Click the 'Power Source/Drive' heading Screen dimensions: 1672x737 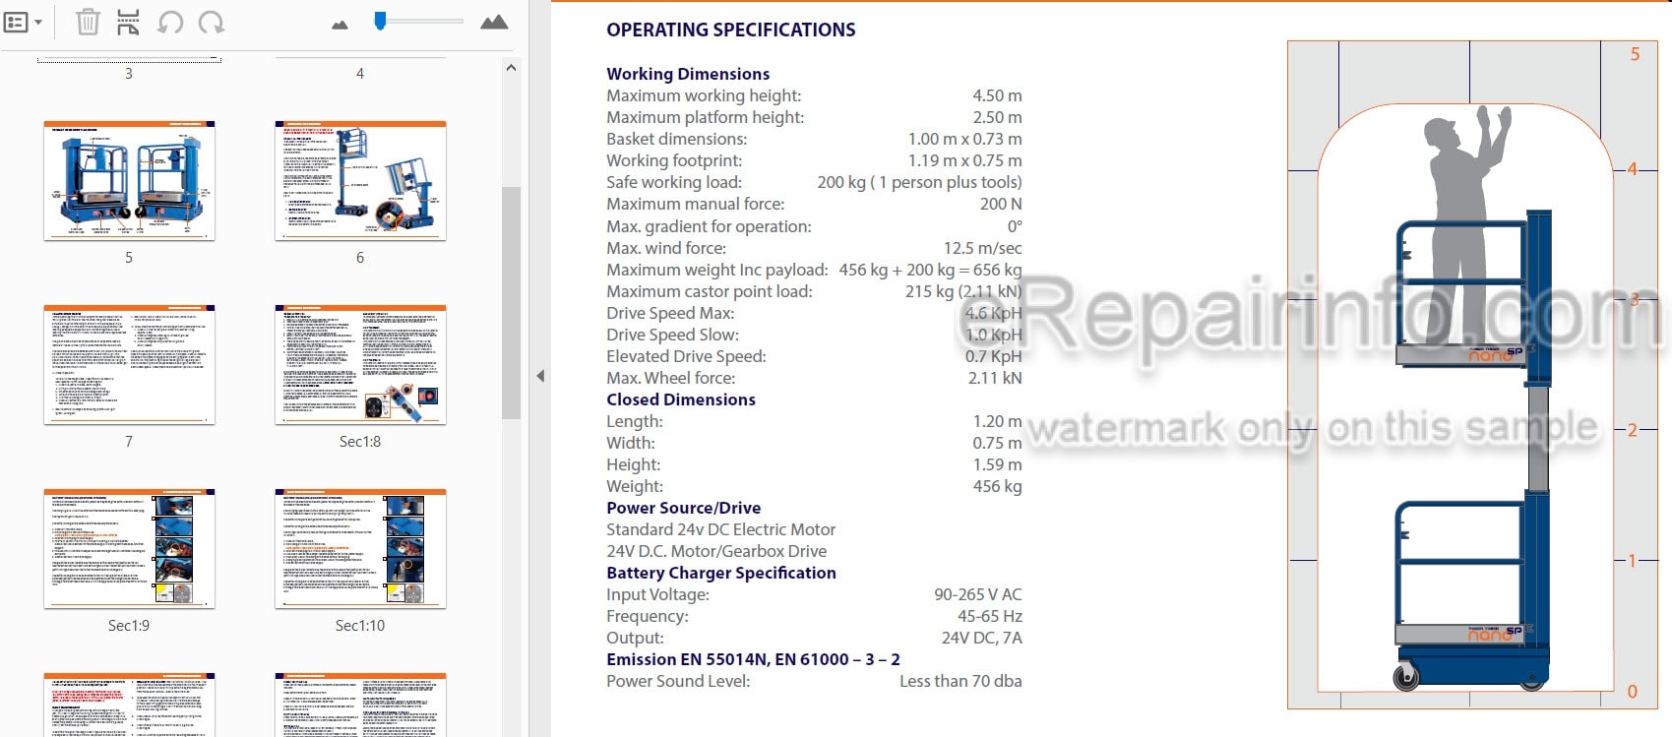pyautogui.click(x=683, y=508)
